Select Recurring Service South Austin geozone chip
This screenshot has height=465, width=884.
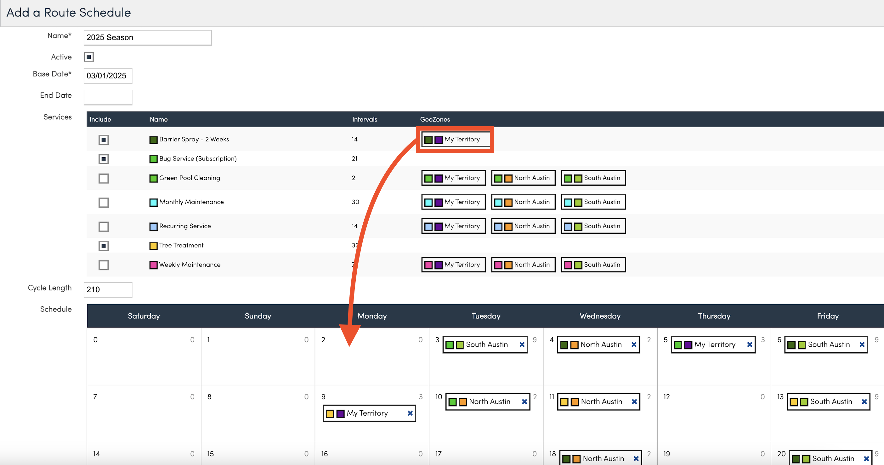tap(593, 226)
